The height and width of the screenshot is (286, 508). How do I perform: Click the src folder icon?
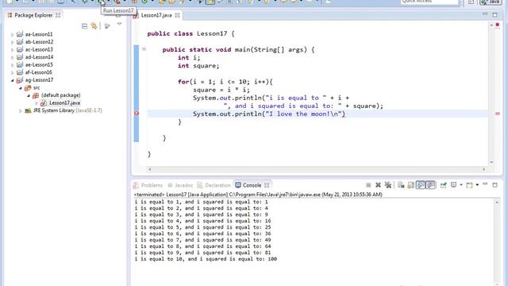click(x=28, y=87)
